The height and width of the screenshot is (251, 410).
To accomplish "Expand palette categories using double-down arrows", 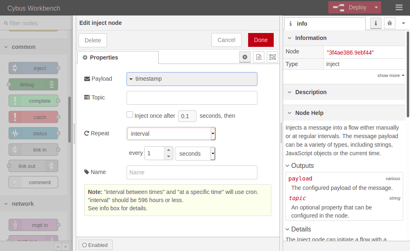I will [65, 247].
